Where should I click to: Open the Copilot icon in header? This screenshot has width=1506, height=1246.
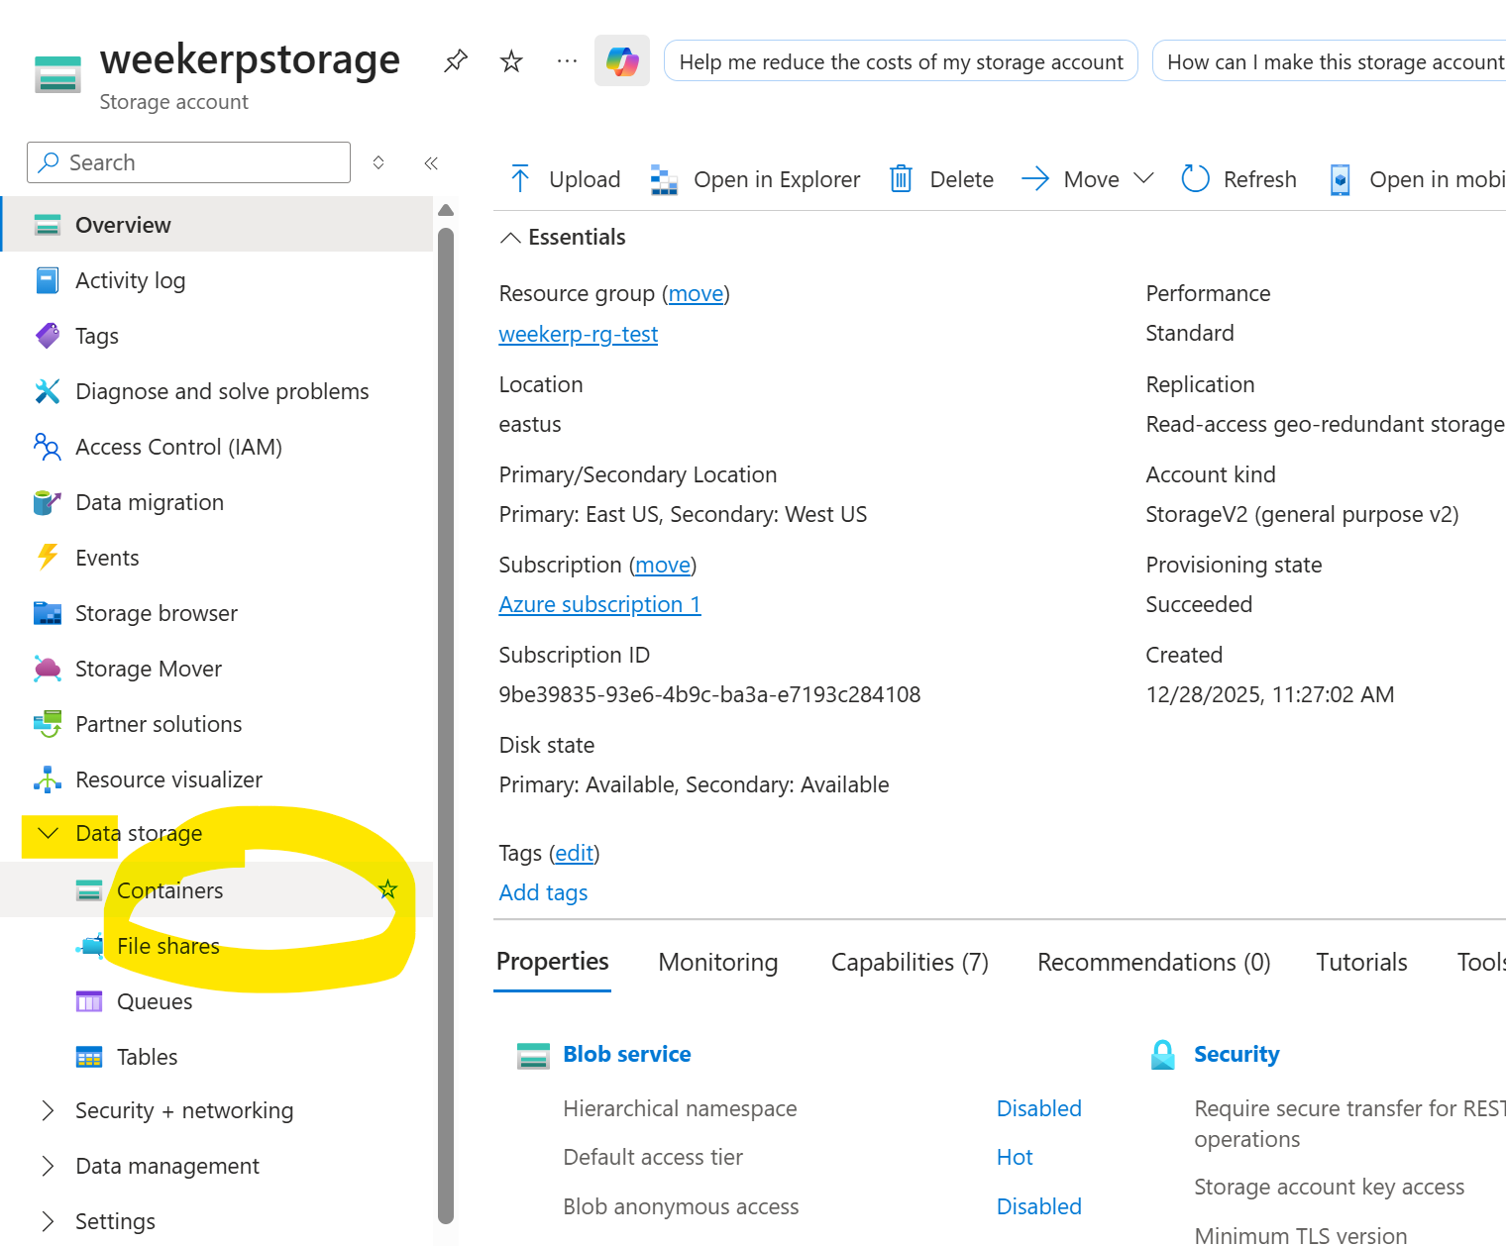[622, 61]
